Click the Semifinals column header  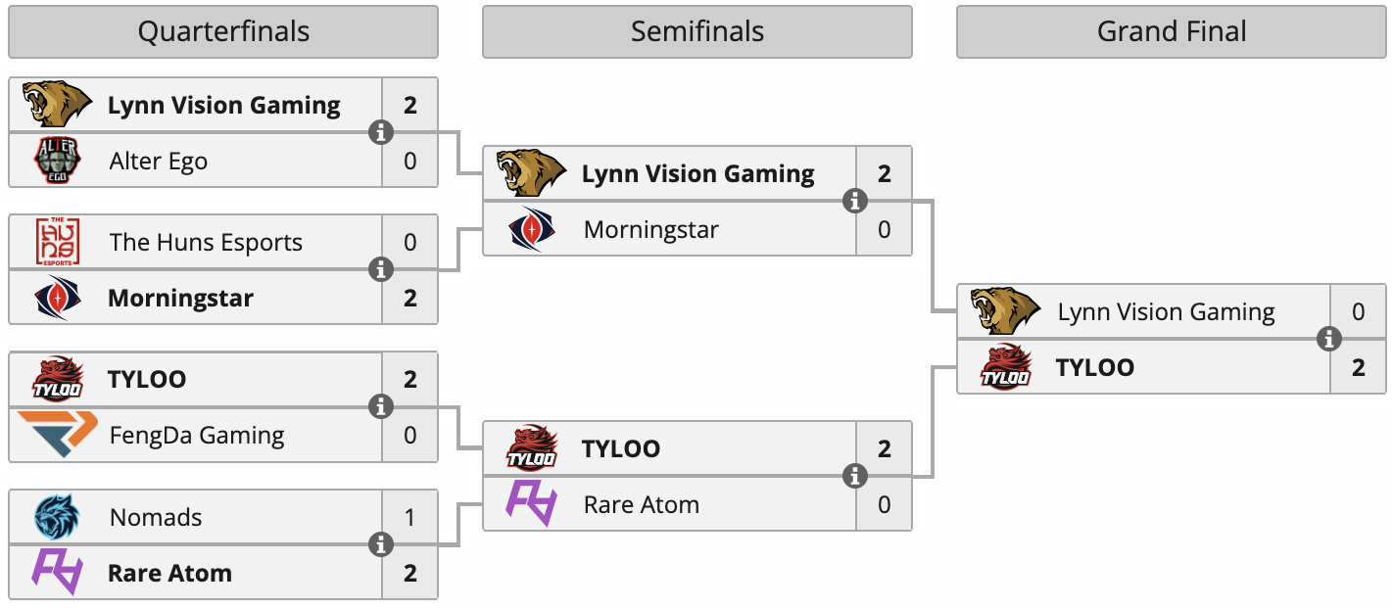tap(696, 32)
